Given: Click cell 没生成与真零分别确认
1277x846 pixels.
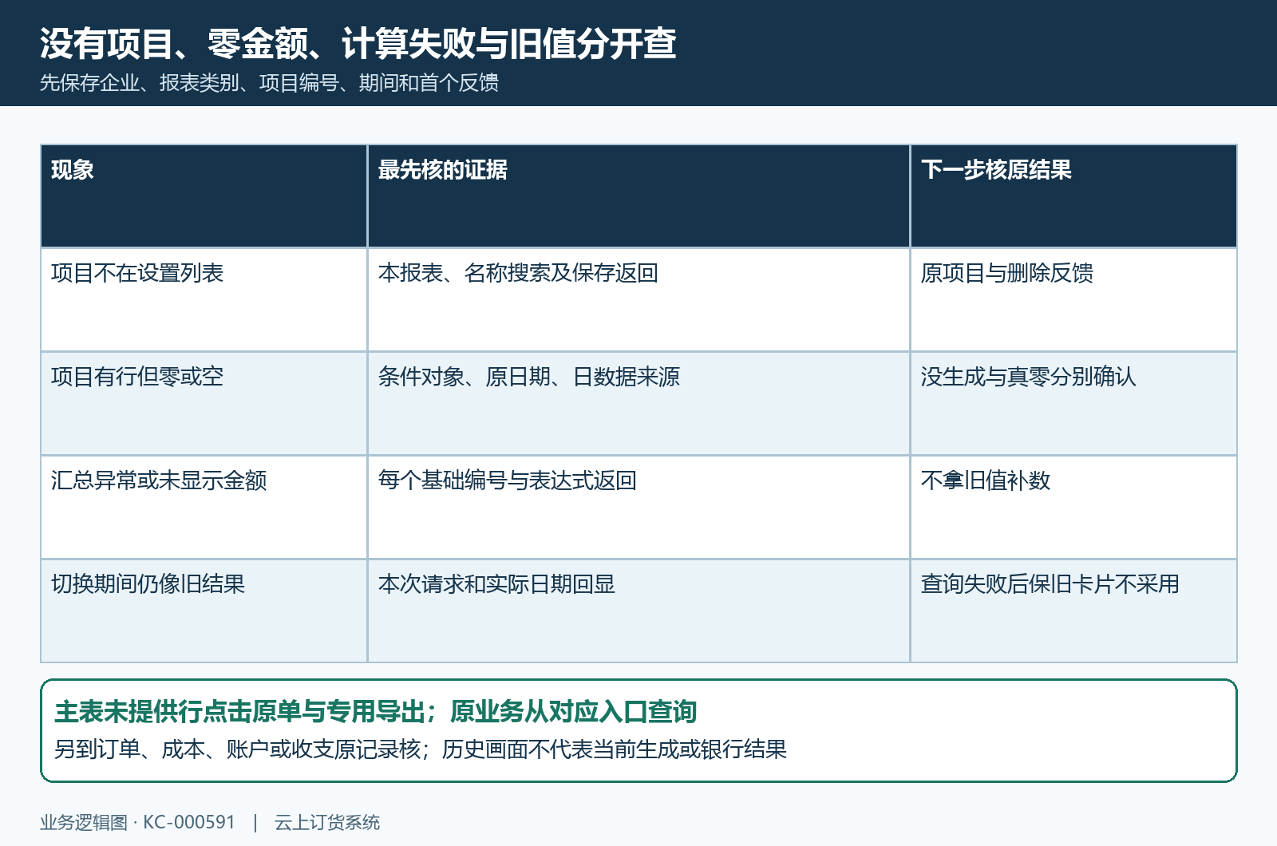Looking at the screenshot, I should [x=1073, y=403].
